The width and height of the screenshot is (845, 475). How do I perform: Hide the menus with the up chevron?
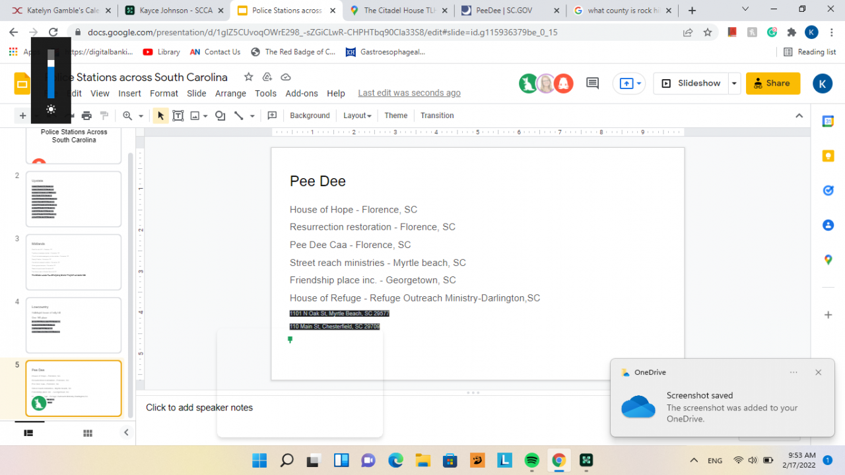[x=799, y=115]
